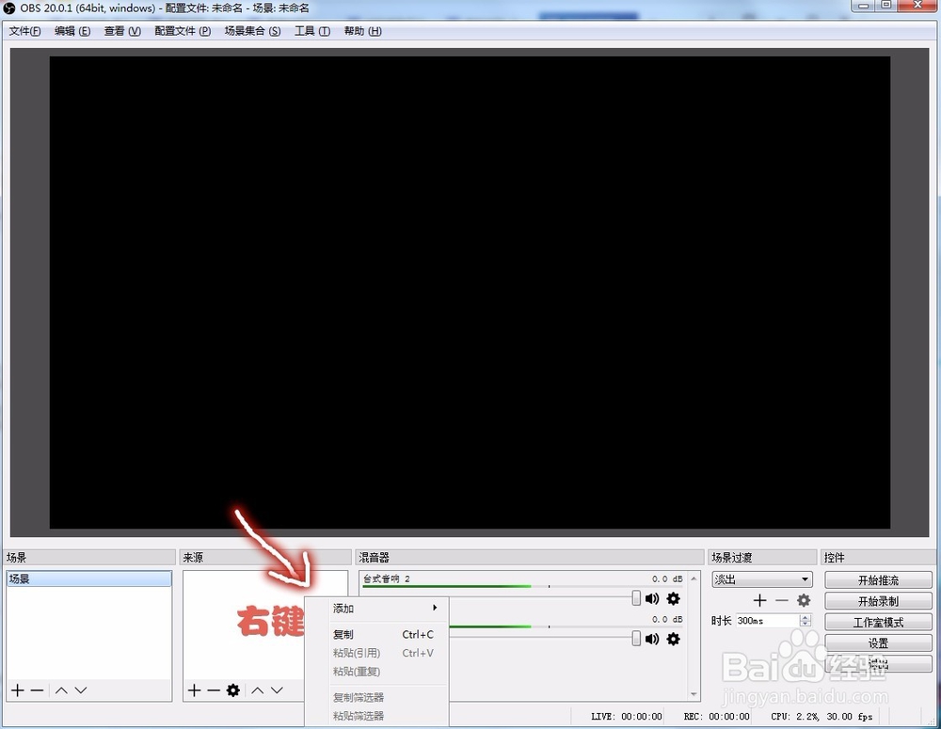Open 设置 button in controls
941x729 pixels.
(x=878, y=643)
